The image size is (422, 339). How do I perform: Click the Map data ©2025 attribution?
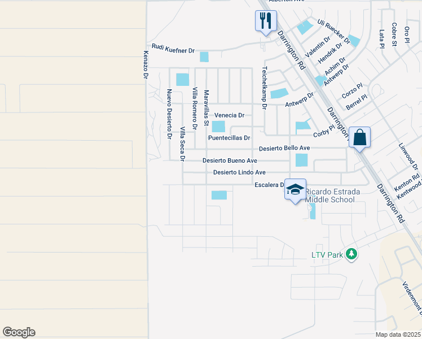[x=398, y=334]
